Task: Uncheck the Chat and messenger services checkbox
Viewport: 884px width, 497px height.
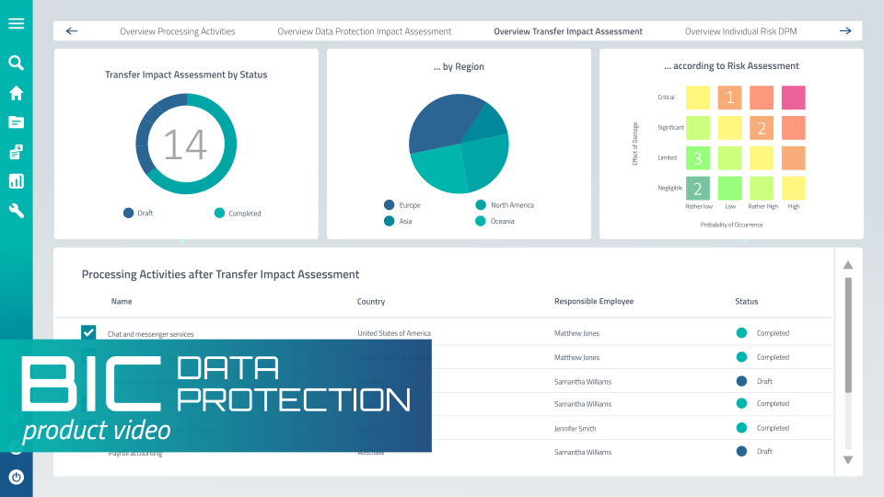Action: pos(88,332)
